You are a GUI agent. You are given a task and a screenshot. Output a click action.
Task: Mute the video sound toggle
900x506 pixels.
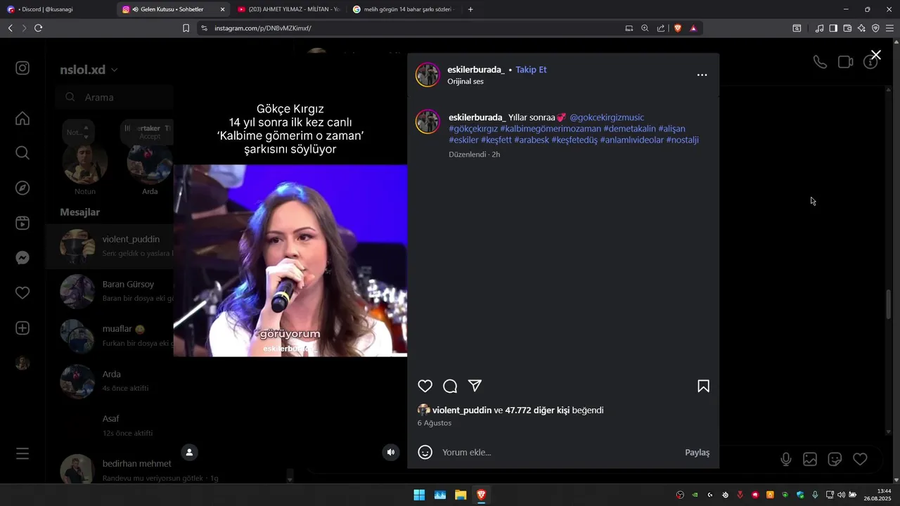[392, 452]
